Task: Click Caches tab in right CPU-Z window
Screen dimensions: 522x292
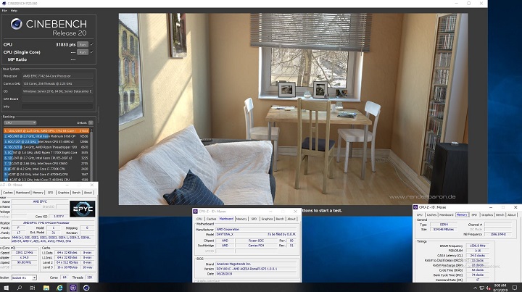Action: [x=431, y=215]
